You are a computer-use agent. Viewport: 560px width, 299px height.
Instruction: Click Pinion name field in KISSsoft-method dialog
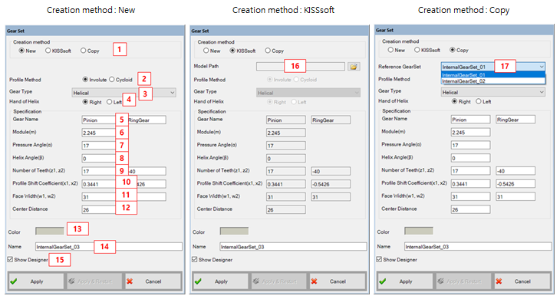coord(285,120)
